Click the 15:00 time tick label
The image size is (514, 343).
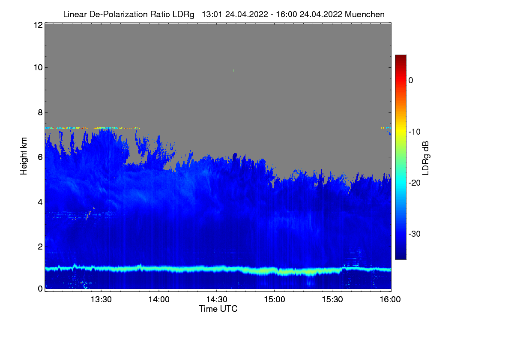(x=275, y=300)
